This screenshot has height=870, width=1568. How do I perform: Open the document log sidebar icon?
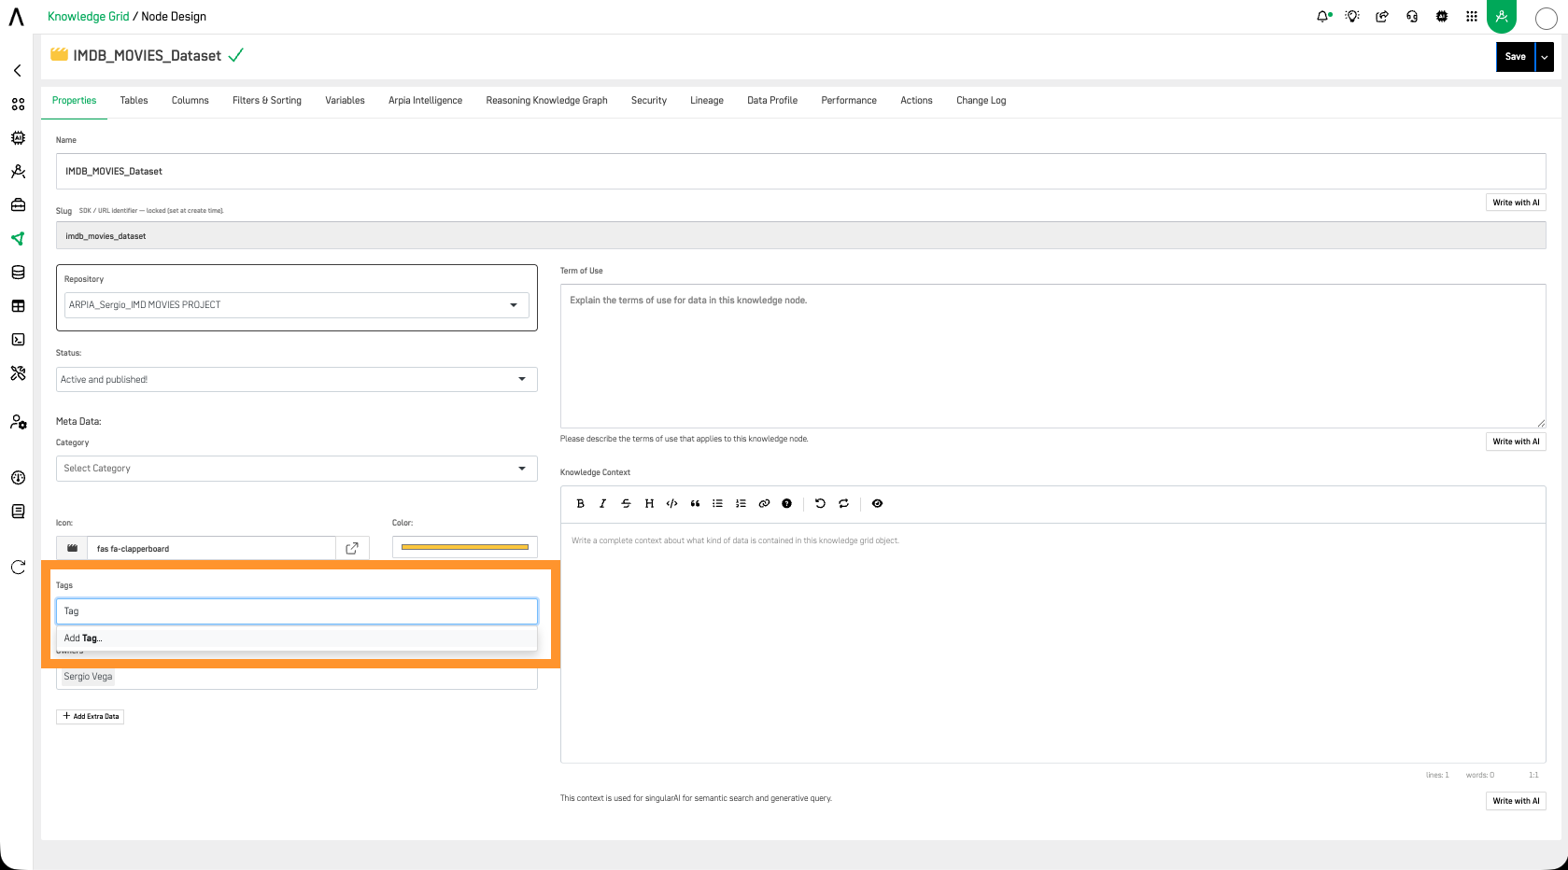18,512
